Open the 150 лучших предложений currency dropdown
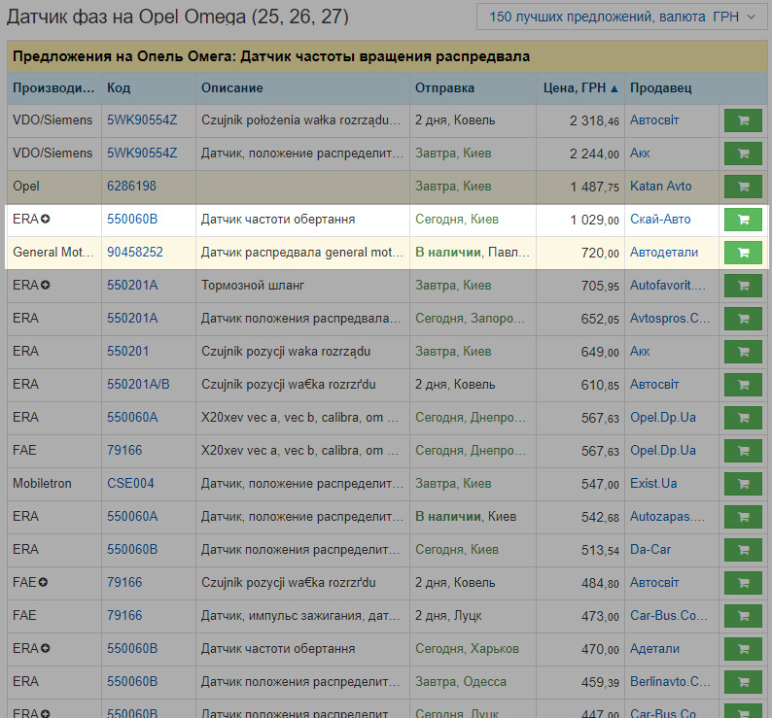 pos(621,17)
